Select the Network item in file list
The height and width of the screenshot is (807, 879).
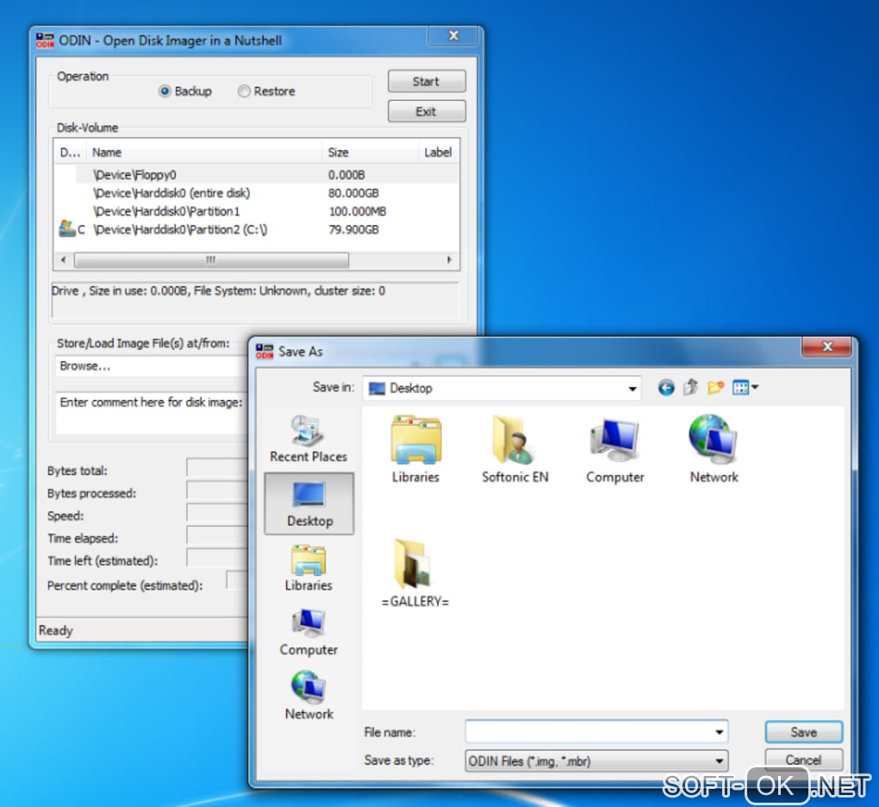(x=714, y=449)
